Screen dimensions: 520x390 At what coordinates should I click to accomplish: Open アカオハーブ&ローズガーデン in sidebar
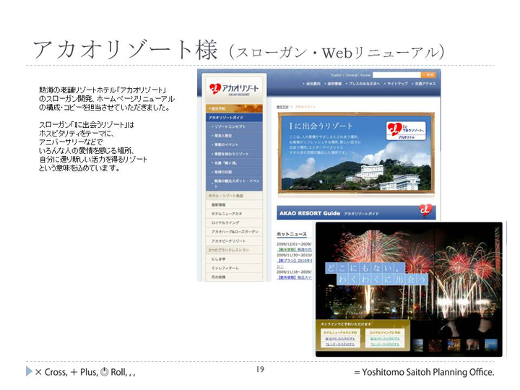(x=234, y=232)
